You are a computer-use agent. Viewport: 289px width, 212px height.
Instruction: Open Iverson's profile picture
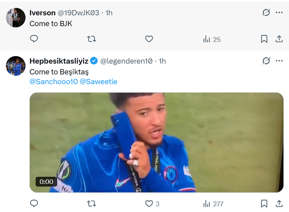[x=16, y=18]
